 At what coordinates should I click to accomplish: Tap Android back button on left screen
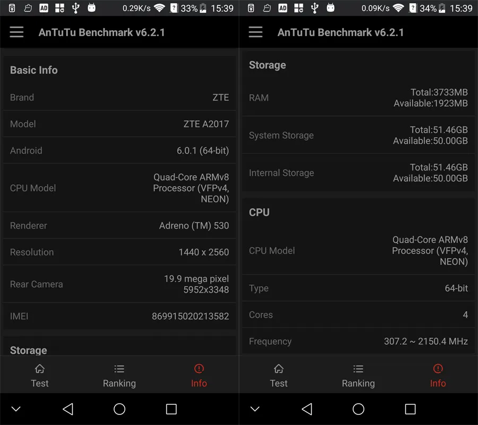pyautogui.click(x=67, y=409)
